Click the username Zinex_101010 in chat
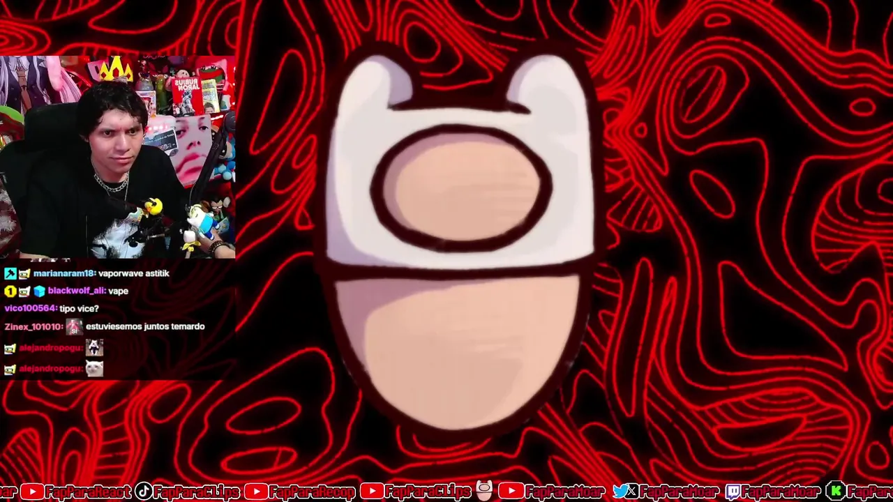This screenshot has width=893, height=502. click(x=33, y=326)
